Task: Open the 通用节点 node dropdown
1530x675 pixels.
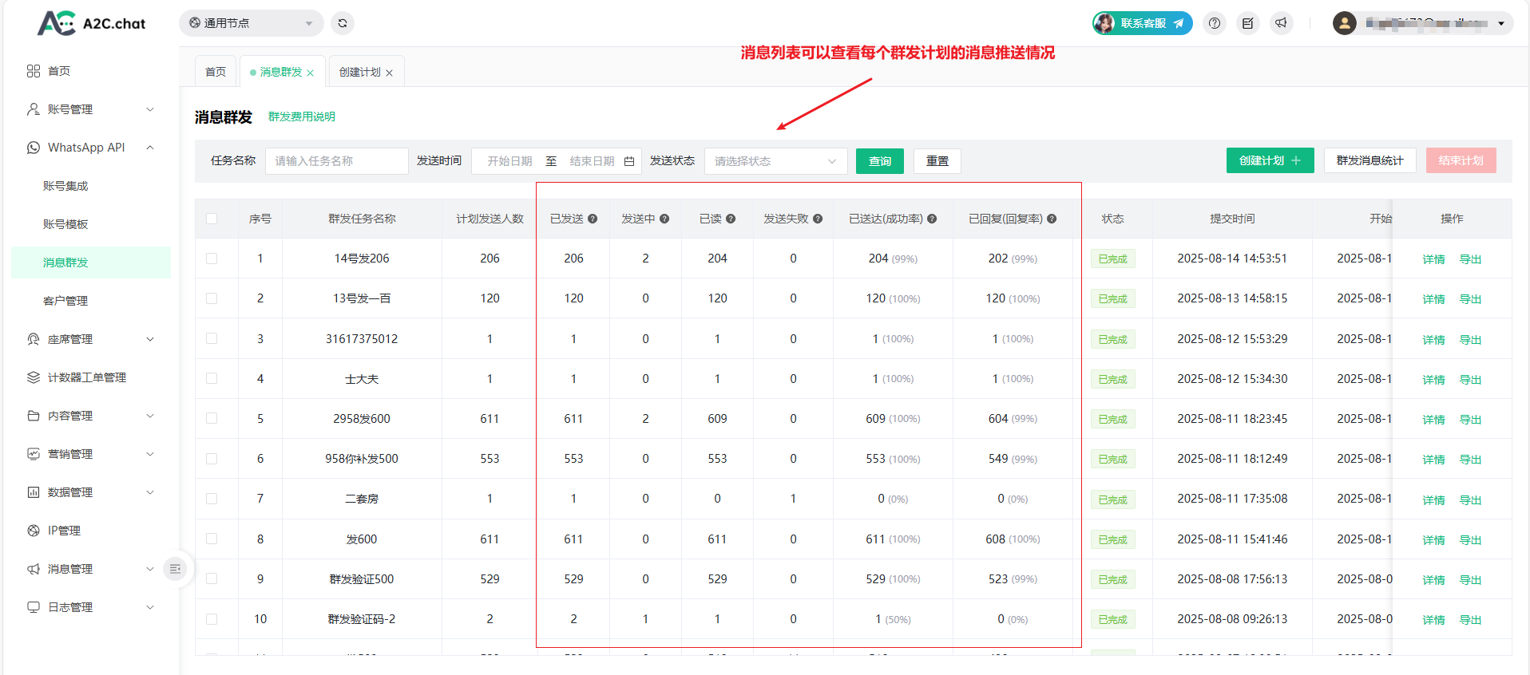Action: point(251,23)
